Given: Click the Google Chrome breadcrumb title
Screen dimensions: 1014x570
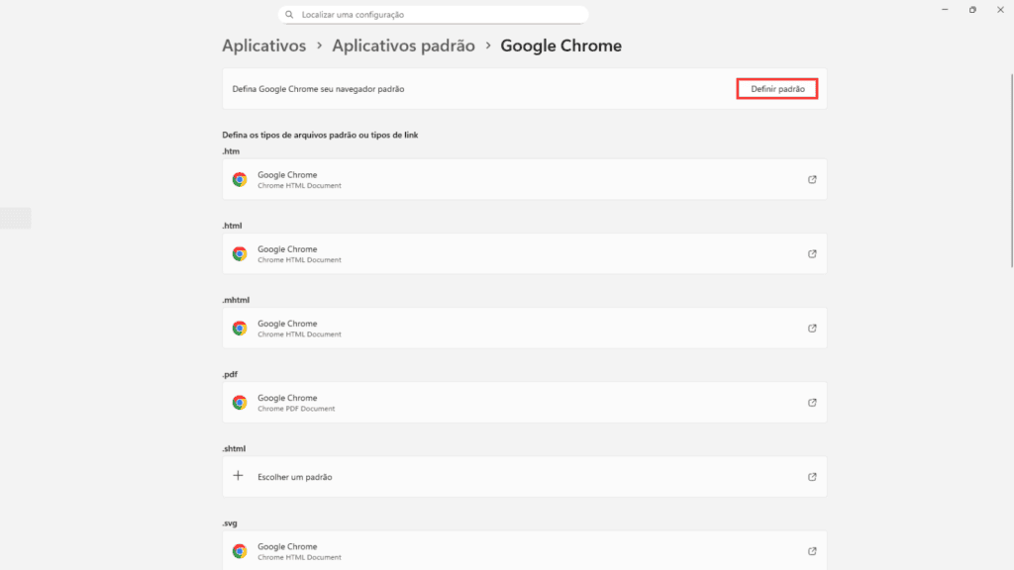Looking at the screenshot, I should [x=560, y=46].
